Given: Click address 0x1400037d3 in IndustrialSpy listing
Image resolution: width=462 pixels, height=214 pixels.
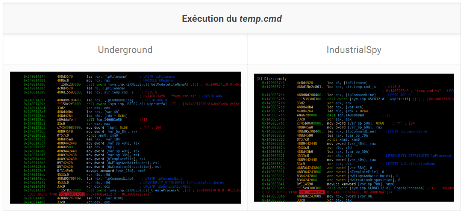Looking at the screenshot, I should pos(273,83).
